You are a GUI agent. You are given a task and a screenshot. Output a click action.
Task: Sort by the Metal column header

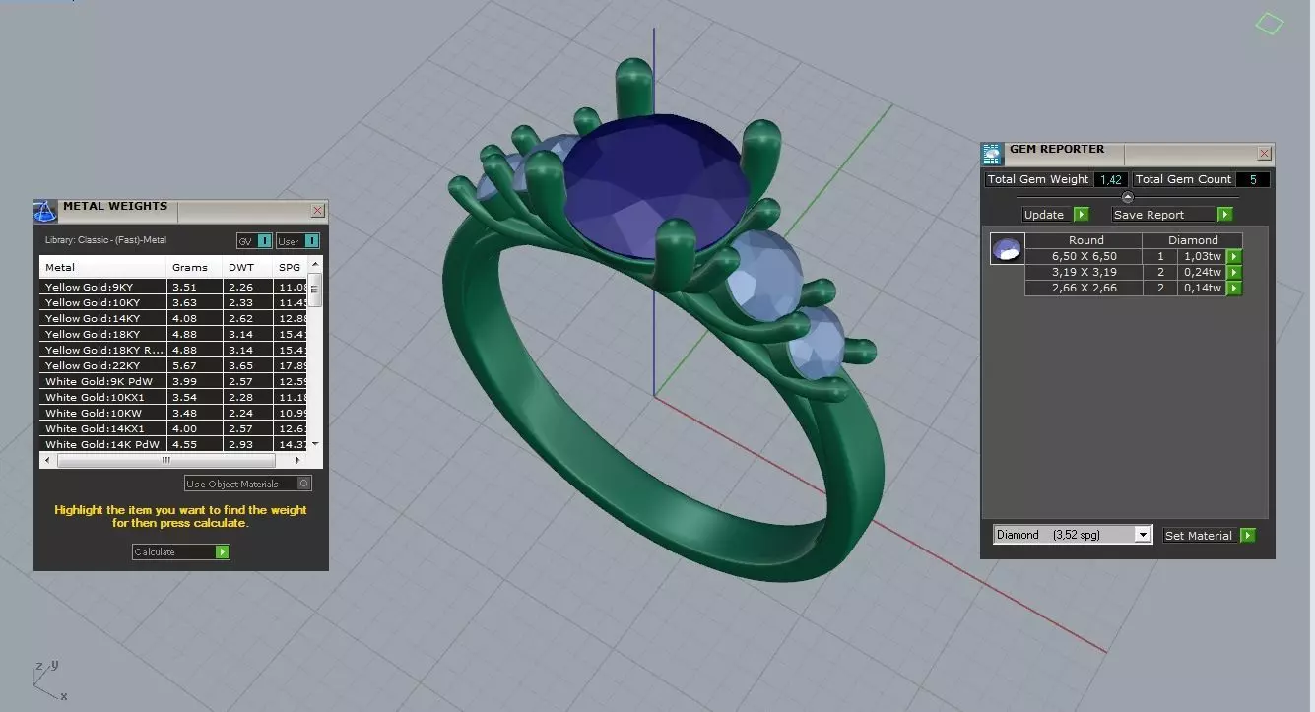pos(103,267)
